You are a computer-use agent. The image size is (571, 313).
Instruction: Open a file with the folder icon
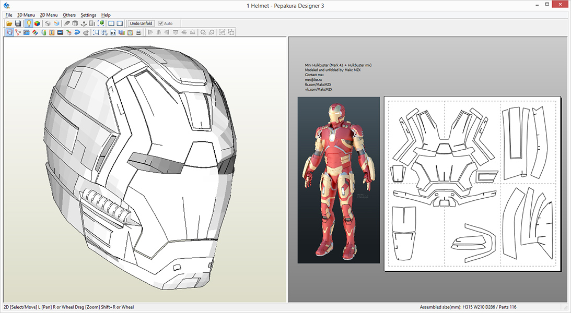tap(9, 23)
